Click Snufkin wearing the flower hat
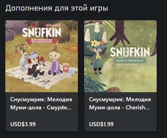This screenshot has height=138, width=167. tap(97, 55)
